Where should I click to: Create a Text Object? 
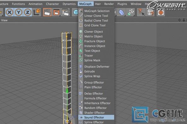coord(96,51)
